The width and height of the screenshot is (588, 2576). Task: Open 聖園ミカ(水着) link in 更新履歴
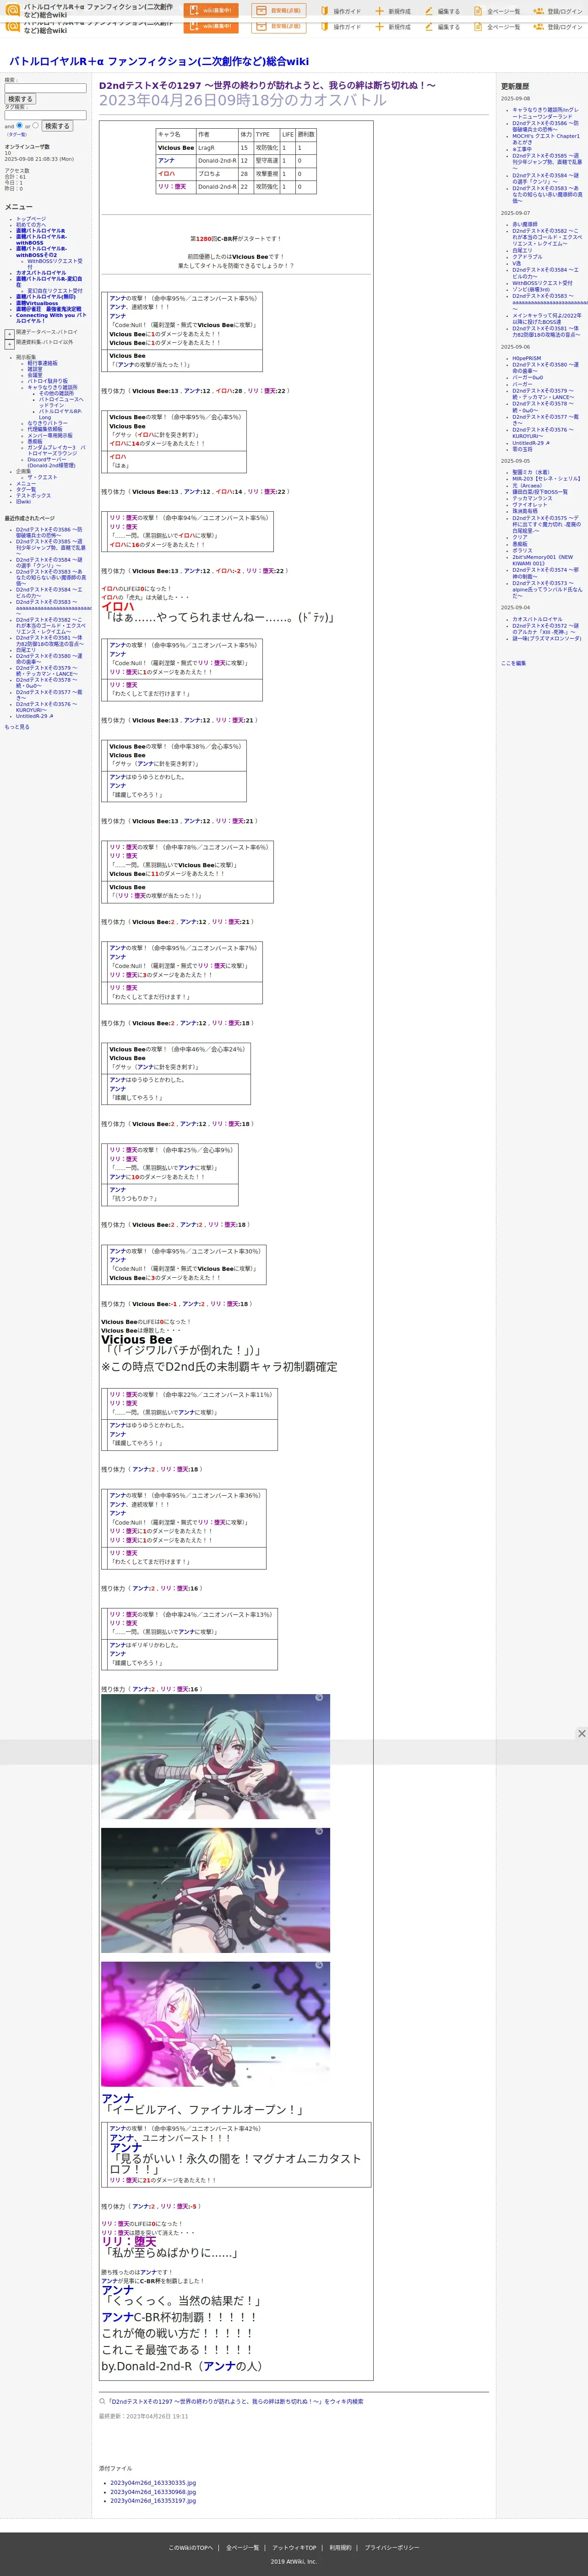click(531, 472)
